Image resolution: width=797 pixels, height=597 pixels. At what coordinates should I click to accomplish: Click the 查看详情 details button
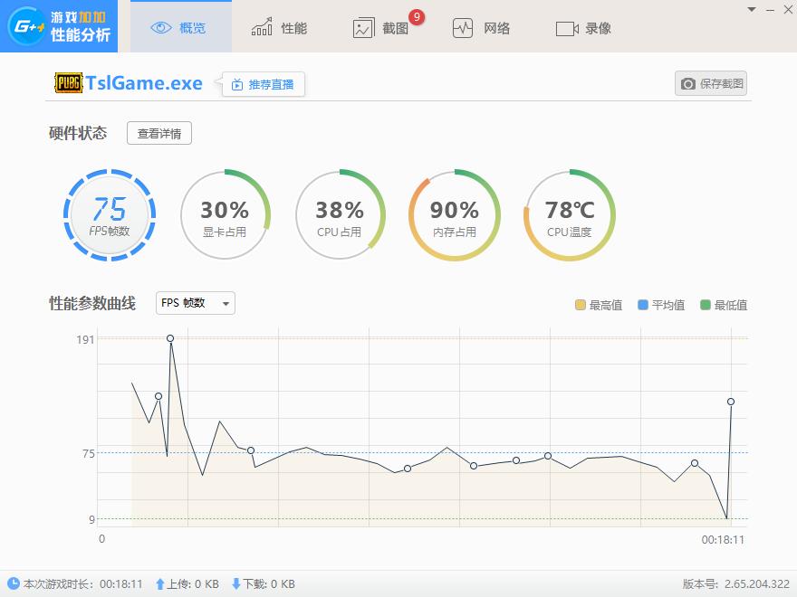tap(158, 132)
